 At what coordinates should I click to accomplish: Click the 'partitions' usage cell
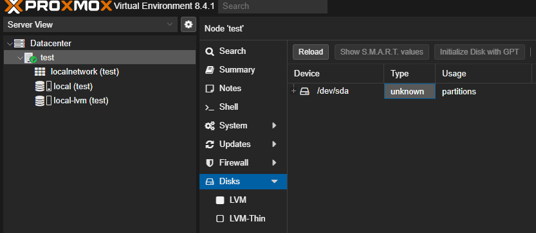coord(483,91)
